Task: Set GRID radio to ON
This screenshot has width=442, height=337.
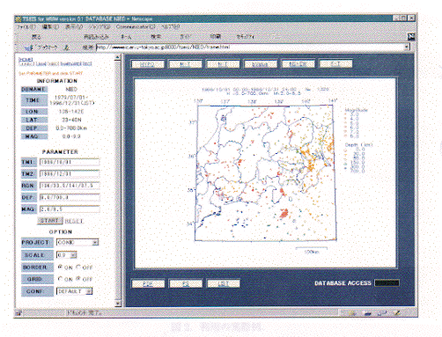Action: 61,279
